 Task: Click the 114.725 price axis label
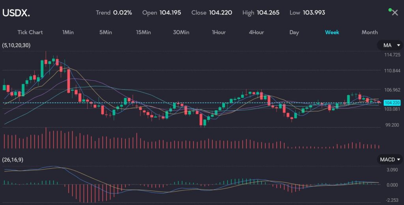[x=392, y=55]
